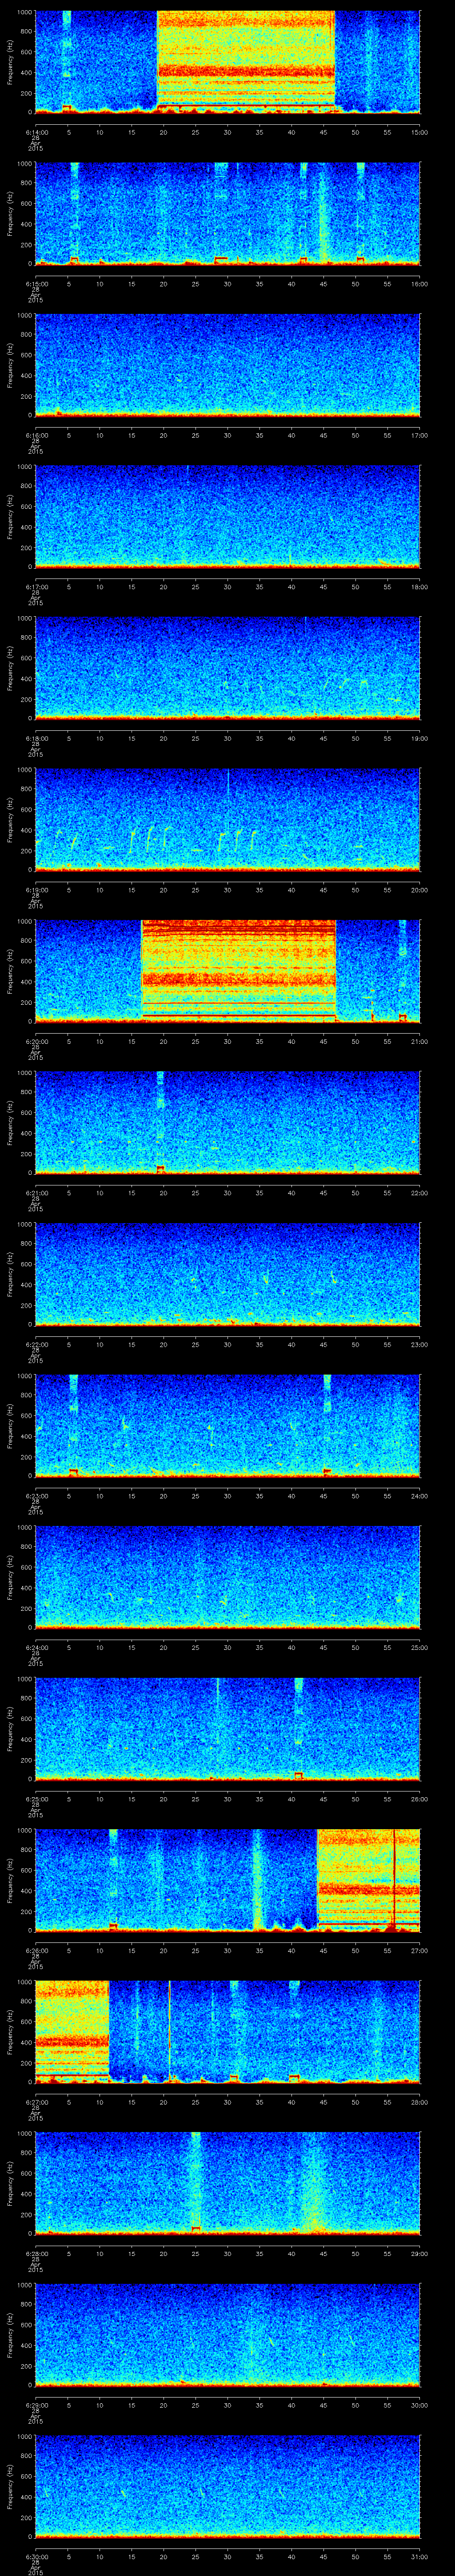Image resolution: width=455 pixels, height=2576 pixels.
Task: Click the '6:22:00' start time label
Action: [x=36, y=1344]
